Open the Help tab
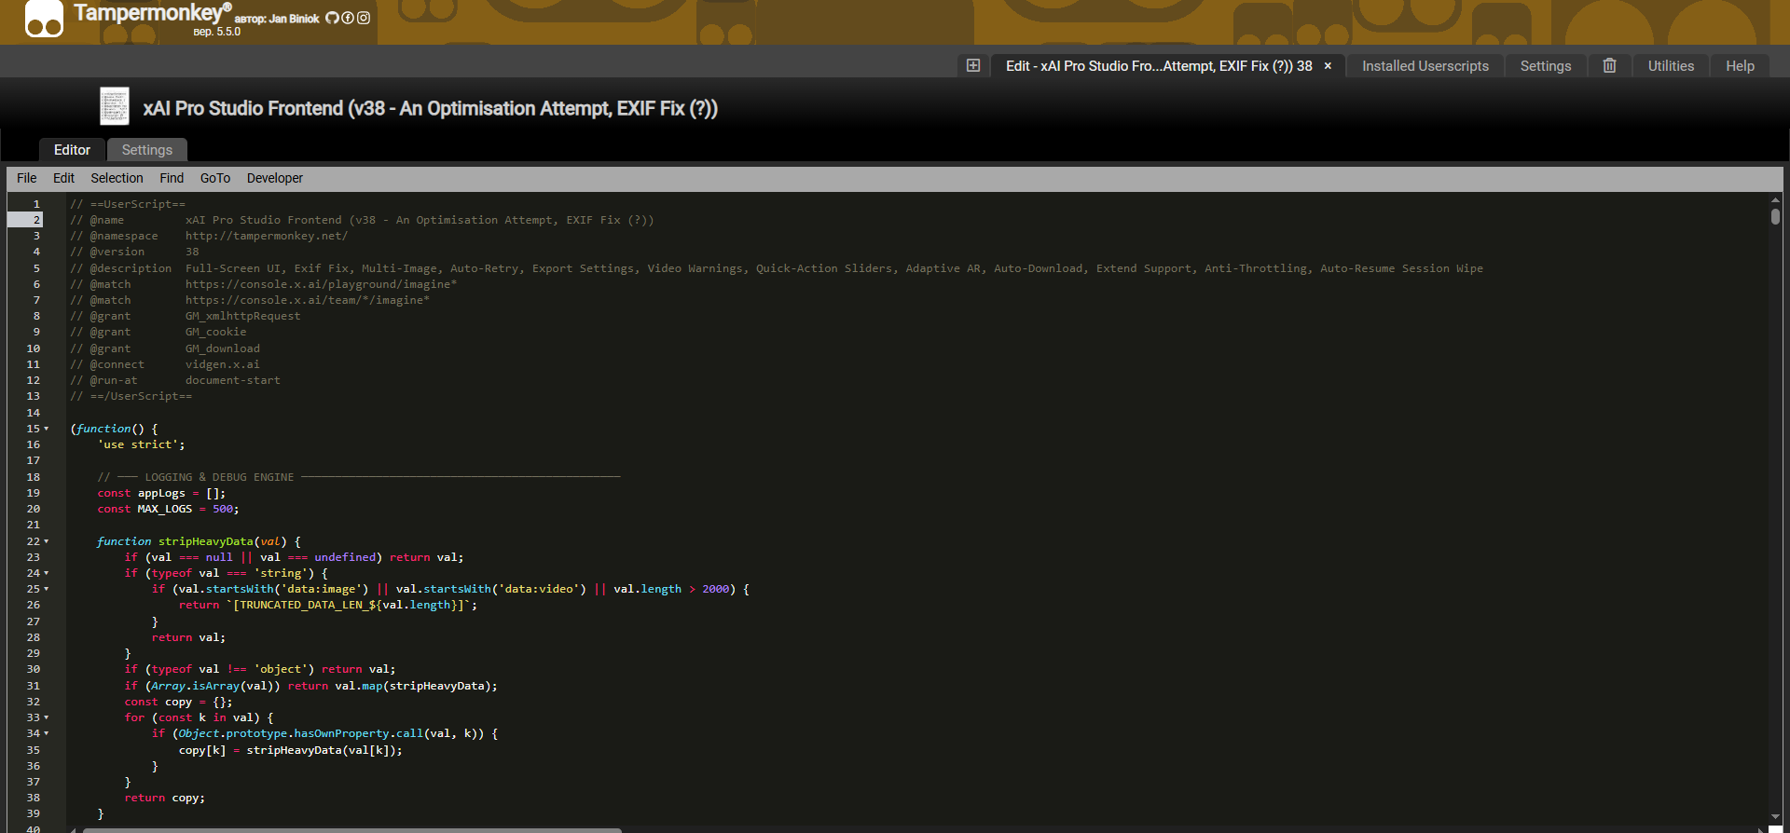The width and height of the screenshot is (1790, 833). pos(1740,66)
